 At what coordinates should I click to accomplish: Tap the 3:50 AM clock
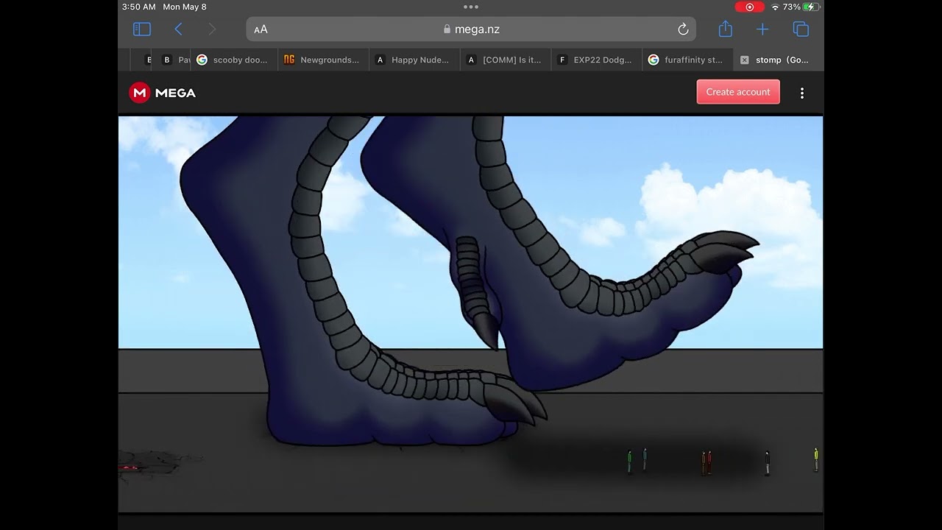pyautogui.click(x=139, y=7)
